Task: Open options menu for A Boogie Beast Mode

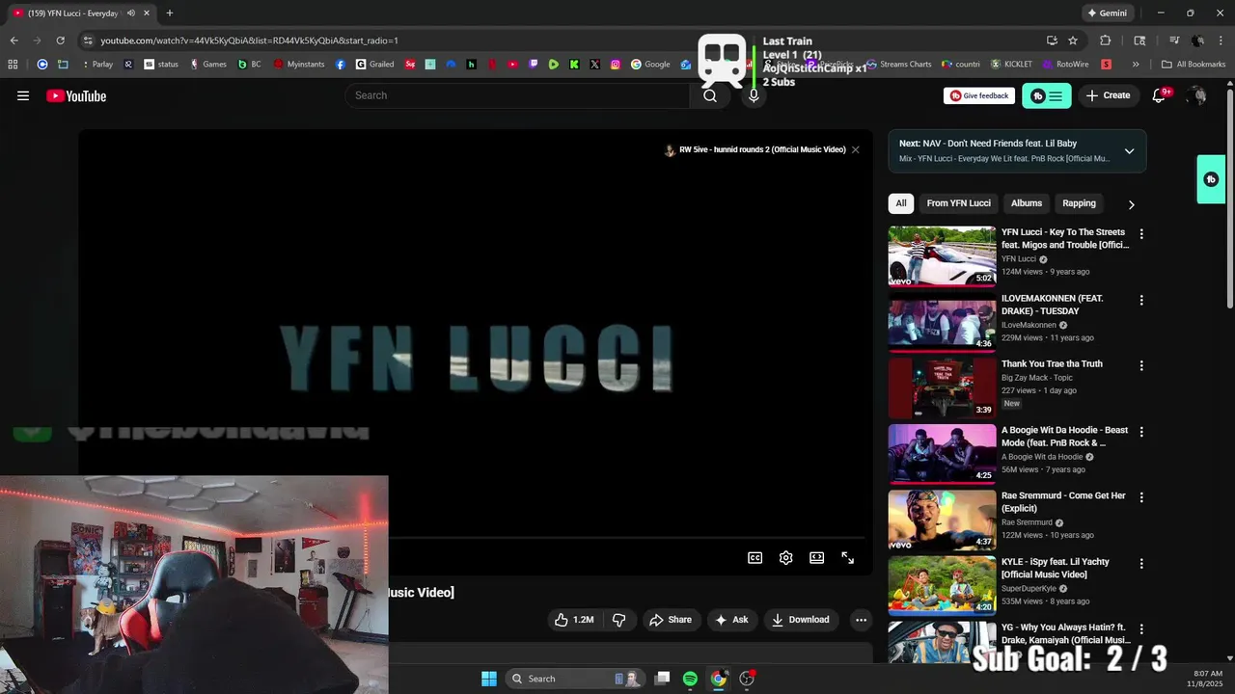Action: [x=1141, y=432]
